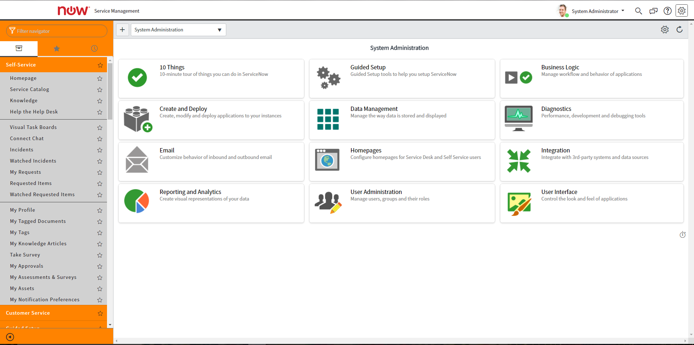Open the Guided Setup link
Viewport: 694px width, 345px height.
[368, 67]
